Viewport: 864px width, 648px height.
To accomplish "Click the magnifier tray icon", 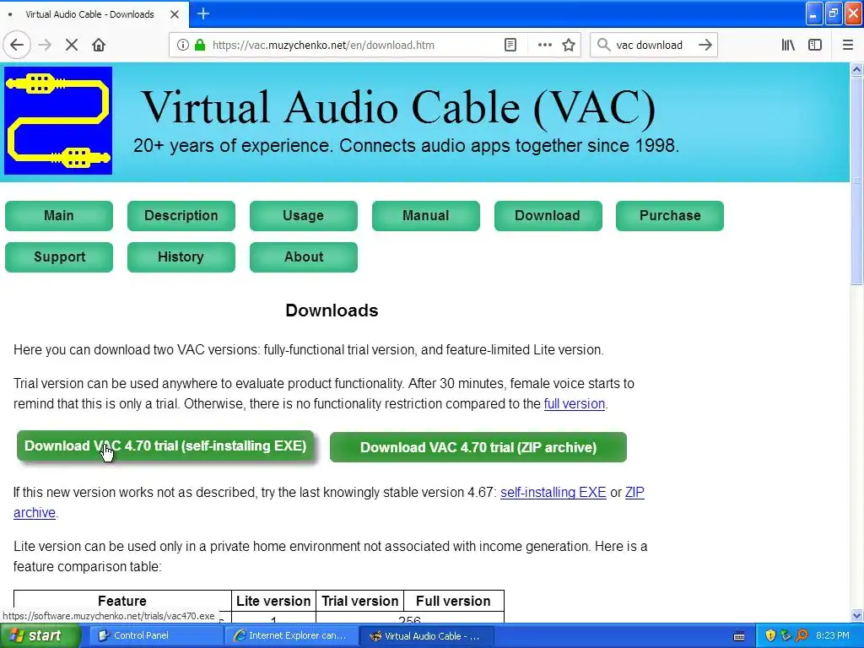I will [802, 636].
